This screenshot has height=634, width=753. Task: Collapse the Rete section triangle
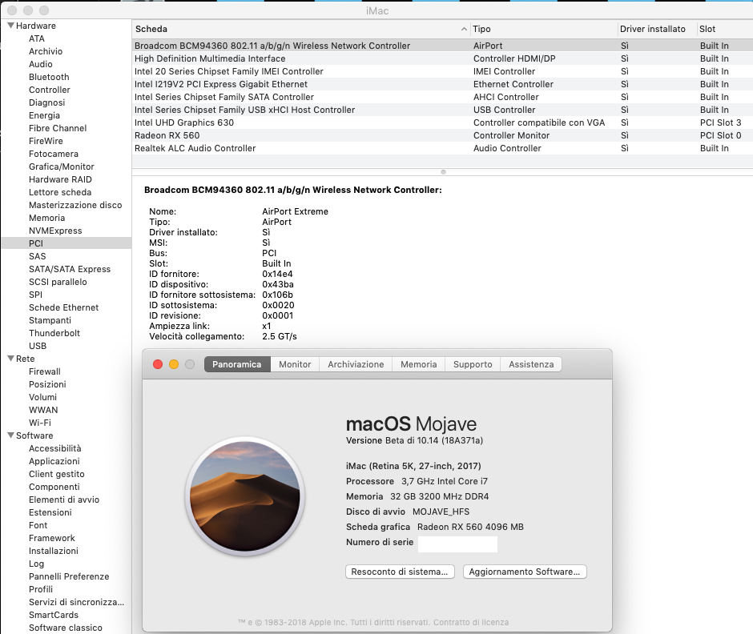(x=10, y=359)
